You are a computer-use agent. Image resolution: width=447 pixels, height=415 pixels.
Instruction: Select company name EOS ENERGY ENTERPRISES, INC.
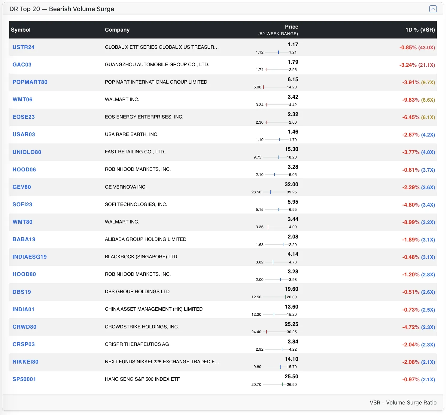click(x=144, y=117)
